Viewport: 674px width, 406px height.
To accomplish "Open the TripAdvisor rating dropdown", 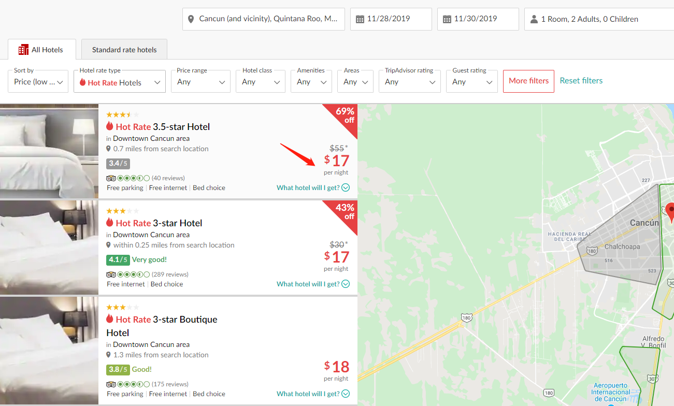I will 410,81.
